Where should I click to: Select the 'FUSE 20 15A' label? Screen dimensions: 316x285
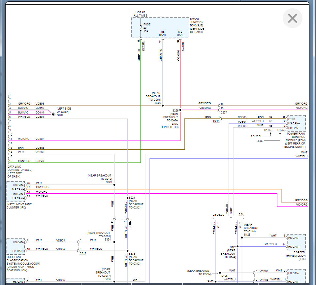[147, 28]
